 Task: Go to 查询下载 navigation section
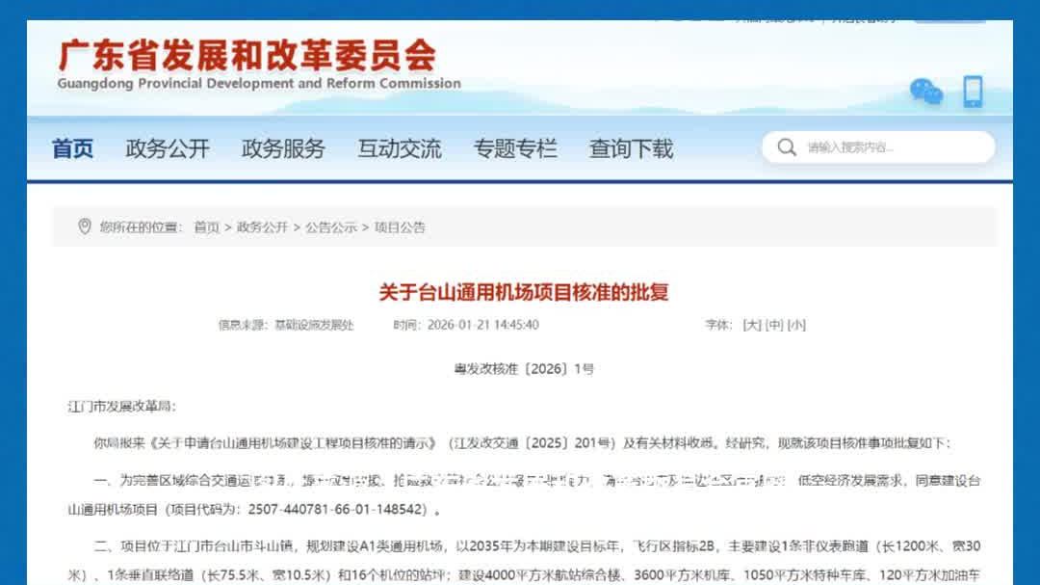pos(631,148)
